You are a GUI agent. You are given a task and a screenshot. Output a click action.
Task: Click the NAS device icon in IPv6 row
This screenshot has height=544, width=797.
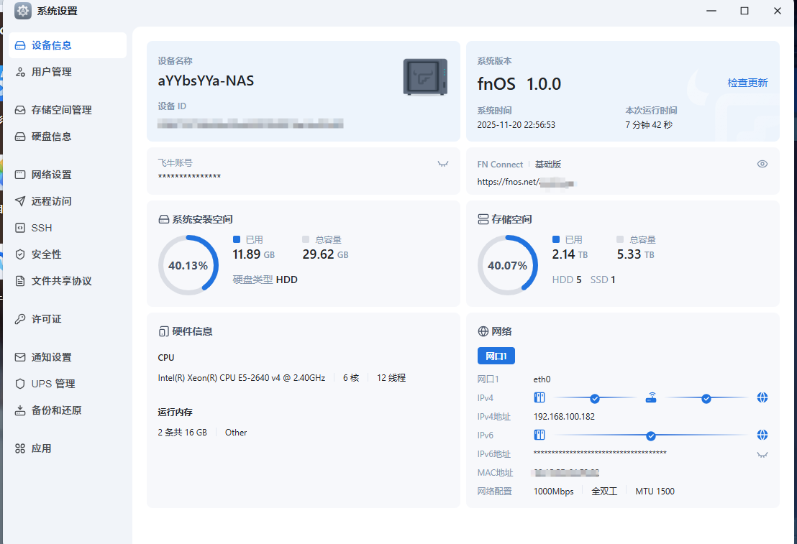539,435
